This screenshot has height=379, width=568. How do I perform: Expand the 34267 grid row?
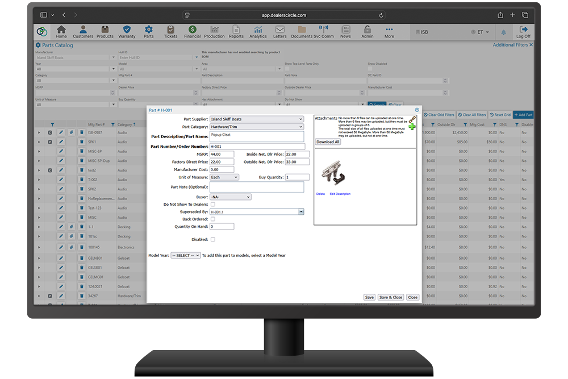click(x=39, y=296)
